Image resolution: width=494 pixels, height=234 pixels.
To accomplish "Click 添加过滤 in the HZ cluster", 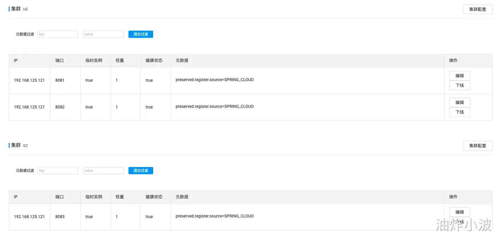I will click(140, 34).
